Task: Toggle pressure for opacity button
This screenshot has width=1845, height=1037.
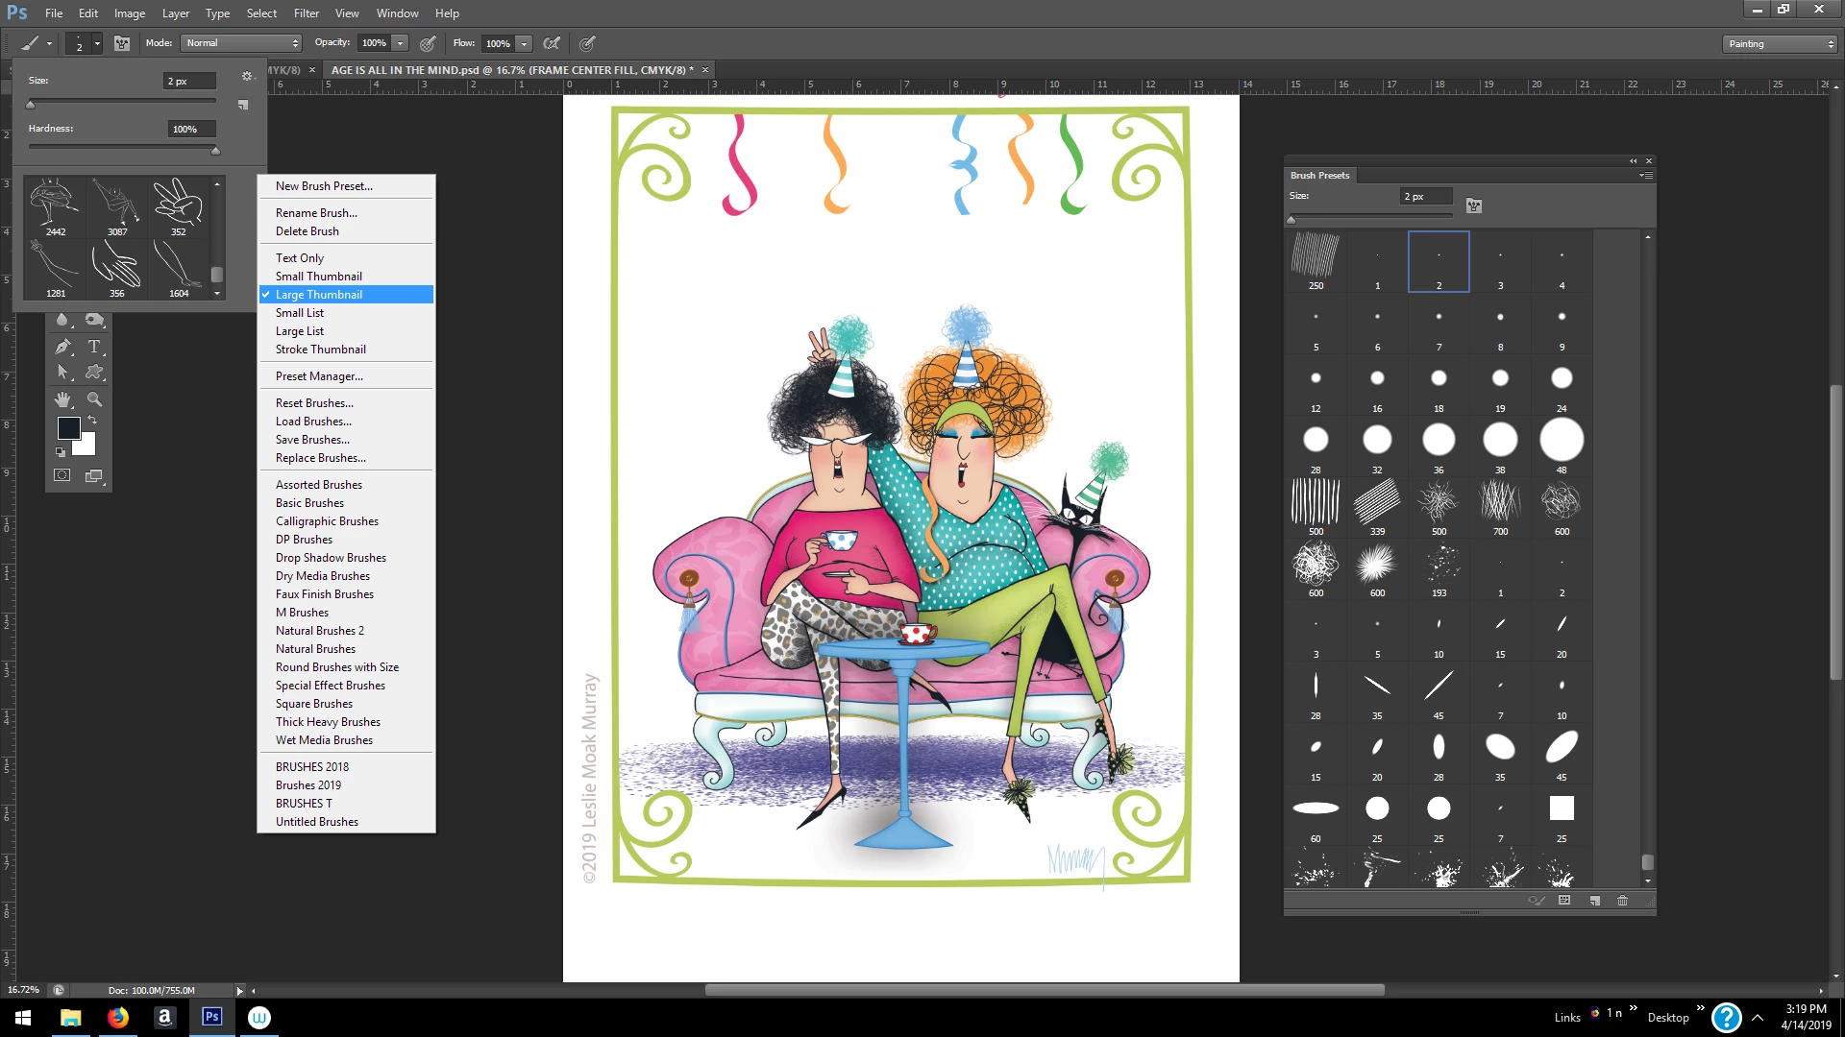Action: click(x=428, y=43)
